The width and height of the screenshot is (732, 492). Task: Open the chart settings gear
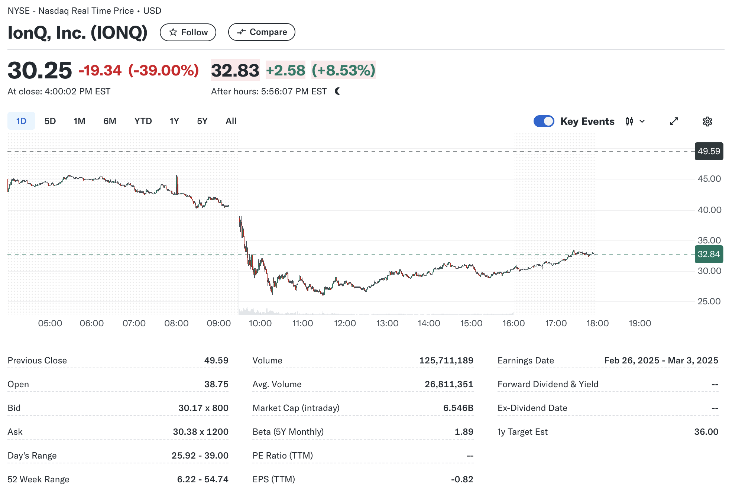tap(707, 122)
